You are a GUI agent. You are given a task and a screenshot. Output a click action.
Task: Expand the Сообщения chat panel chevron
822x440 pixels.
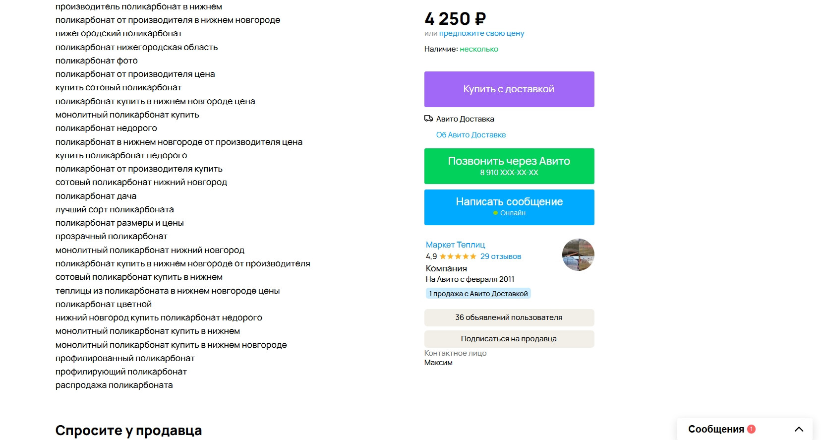(x=799, y=429)
